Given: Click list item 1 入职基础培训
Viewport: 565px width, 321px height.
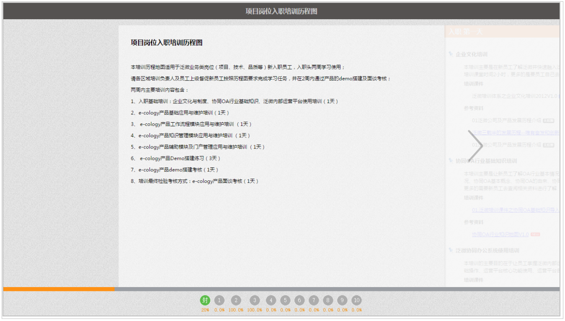Looking at the screenshot, I should 235,101.
